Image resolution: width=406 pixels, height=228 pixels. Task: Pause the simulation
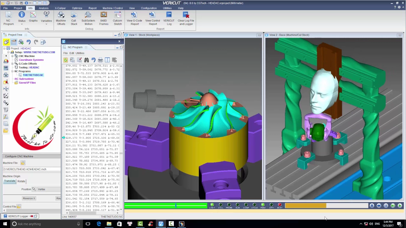click(386, 206)
